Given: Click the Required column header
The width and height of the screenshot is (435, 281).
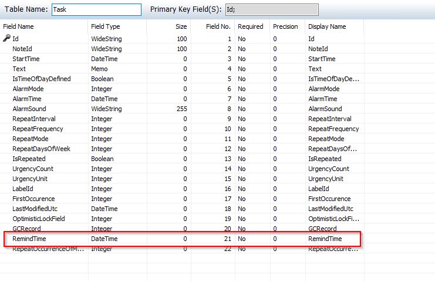Looking at the screenshot, I should coord(251,26).
